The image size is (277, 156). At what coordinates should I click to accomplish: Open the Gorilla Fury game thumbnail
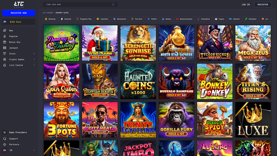tap(176, 120)
